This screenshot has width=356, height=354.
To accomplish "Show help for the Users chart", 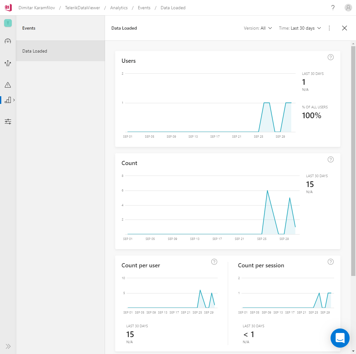I will pos(331,57).
